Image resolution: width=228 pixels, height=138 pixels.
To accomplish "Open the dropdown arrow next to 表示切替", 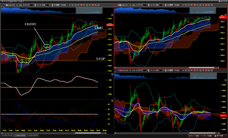I will pyautogui.click(x=226, y=136).
